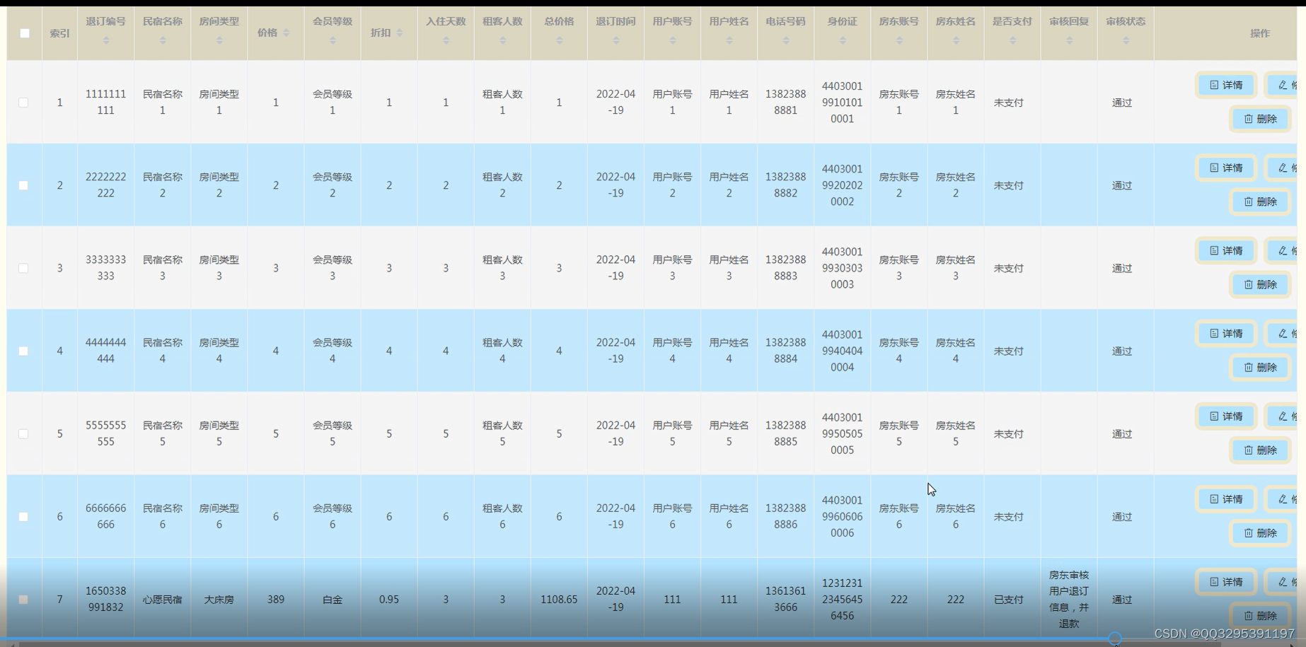Click the 退订编号 1650338991832 cell

pos(106,599)
